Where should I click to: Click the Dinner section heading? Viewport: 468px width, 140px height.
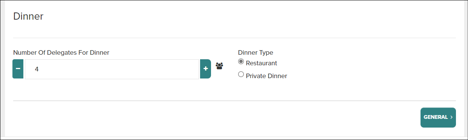click(x=28, y=16)
